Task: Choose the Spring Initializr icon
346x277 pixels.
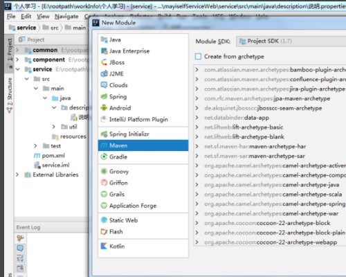Action: (104, 134)
